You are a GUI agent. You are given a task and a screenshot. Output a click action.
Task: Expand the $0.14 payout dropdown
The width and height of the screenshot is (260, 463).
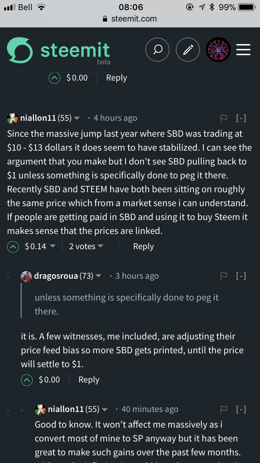[x=52, y=246]
